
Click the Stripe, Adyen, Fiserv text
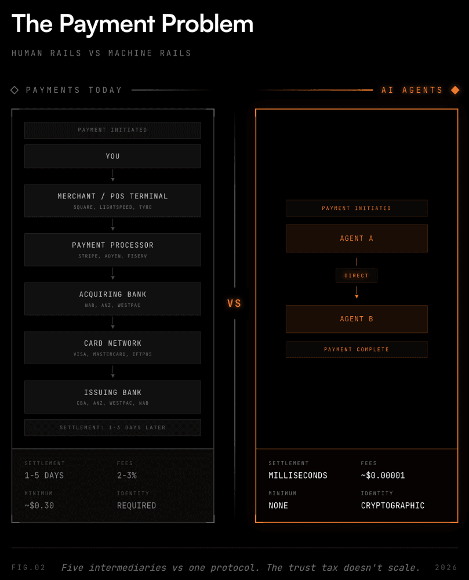click(112, 256)
